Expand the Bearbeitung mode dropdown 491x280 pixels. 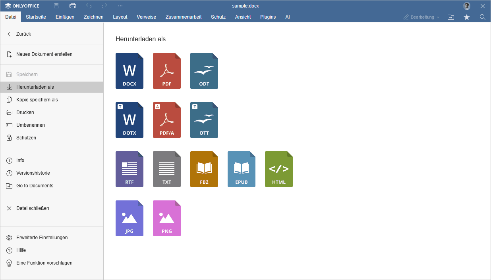pyautogui.click(x=422, y=17)
